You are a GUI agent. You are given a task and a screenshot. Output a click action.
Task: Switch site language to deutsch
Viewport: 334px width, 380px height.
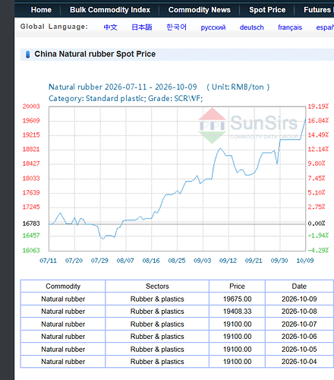pos(251,27)
